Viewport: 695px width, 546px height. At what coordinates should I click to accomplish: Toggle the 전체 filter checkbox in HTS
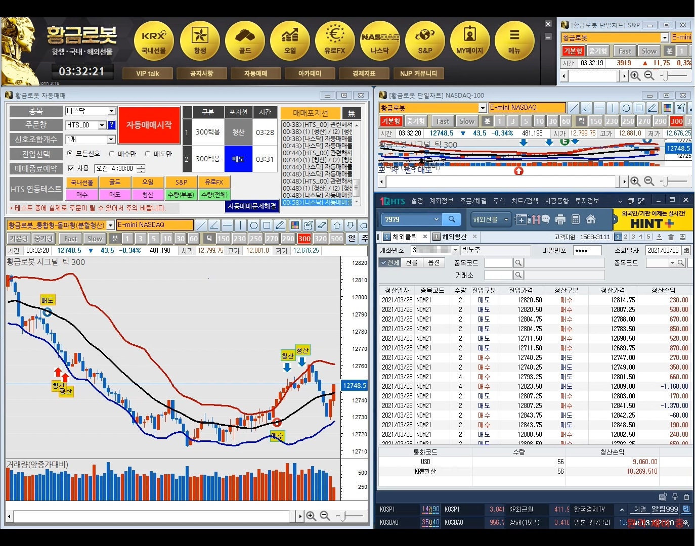point(391,263)
